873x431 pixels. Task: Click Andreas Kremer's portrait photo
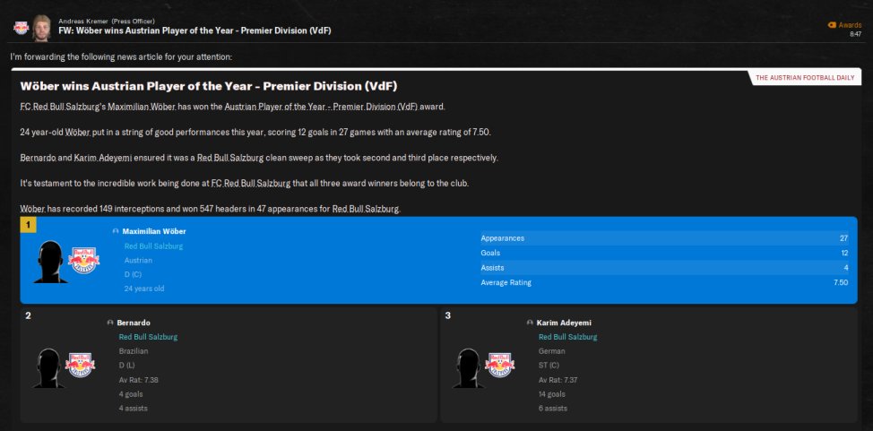(41, 28)
